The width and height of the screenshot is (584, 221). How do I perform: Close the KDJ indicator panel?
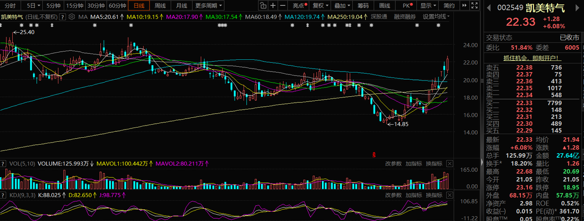449,195
